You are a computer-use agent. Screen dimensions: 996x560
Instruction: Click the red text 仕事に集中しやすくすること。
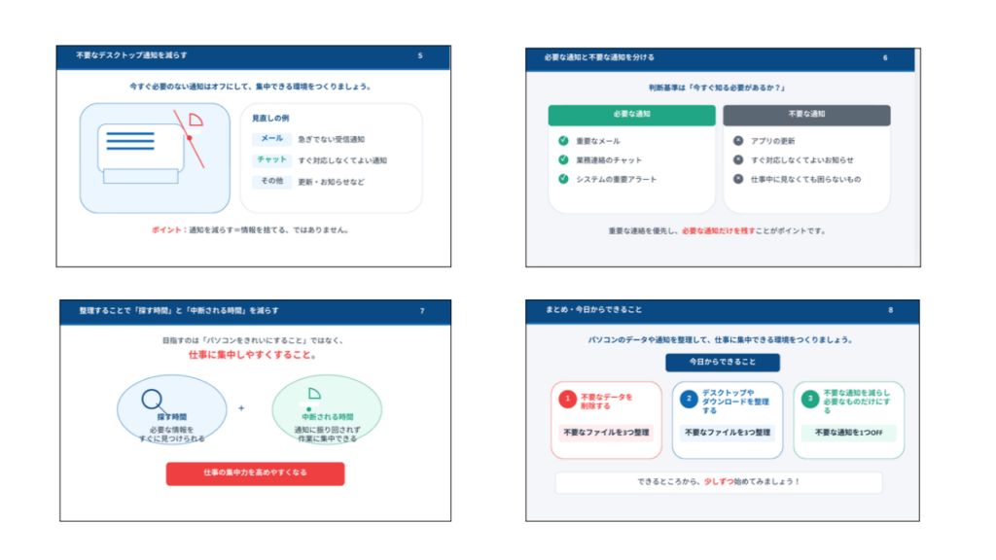[x=253, y=355]
